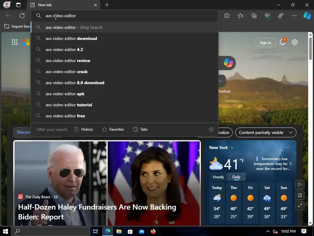Open Haley Fundraisers Biden news story

(x=97, y=212)
